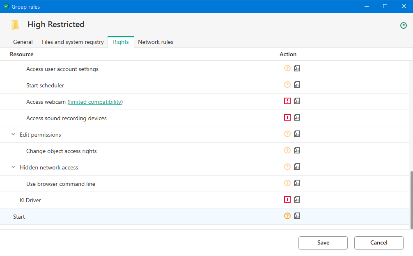The image size is (413, 256).
Task: Click the action icon for Access sound recording devices
Action: pyautogui.click(x=287, y=117)
